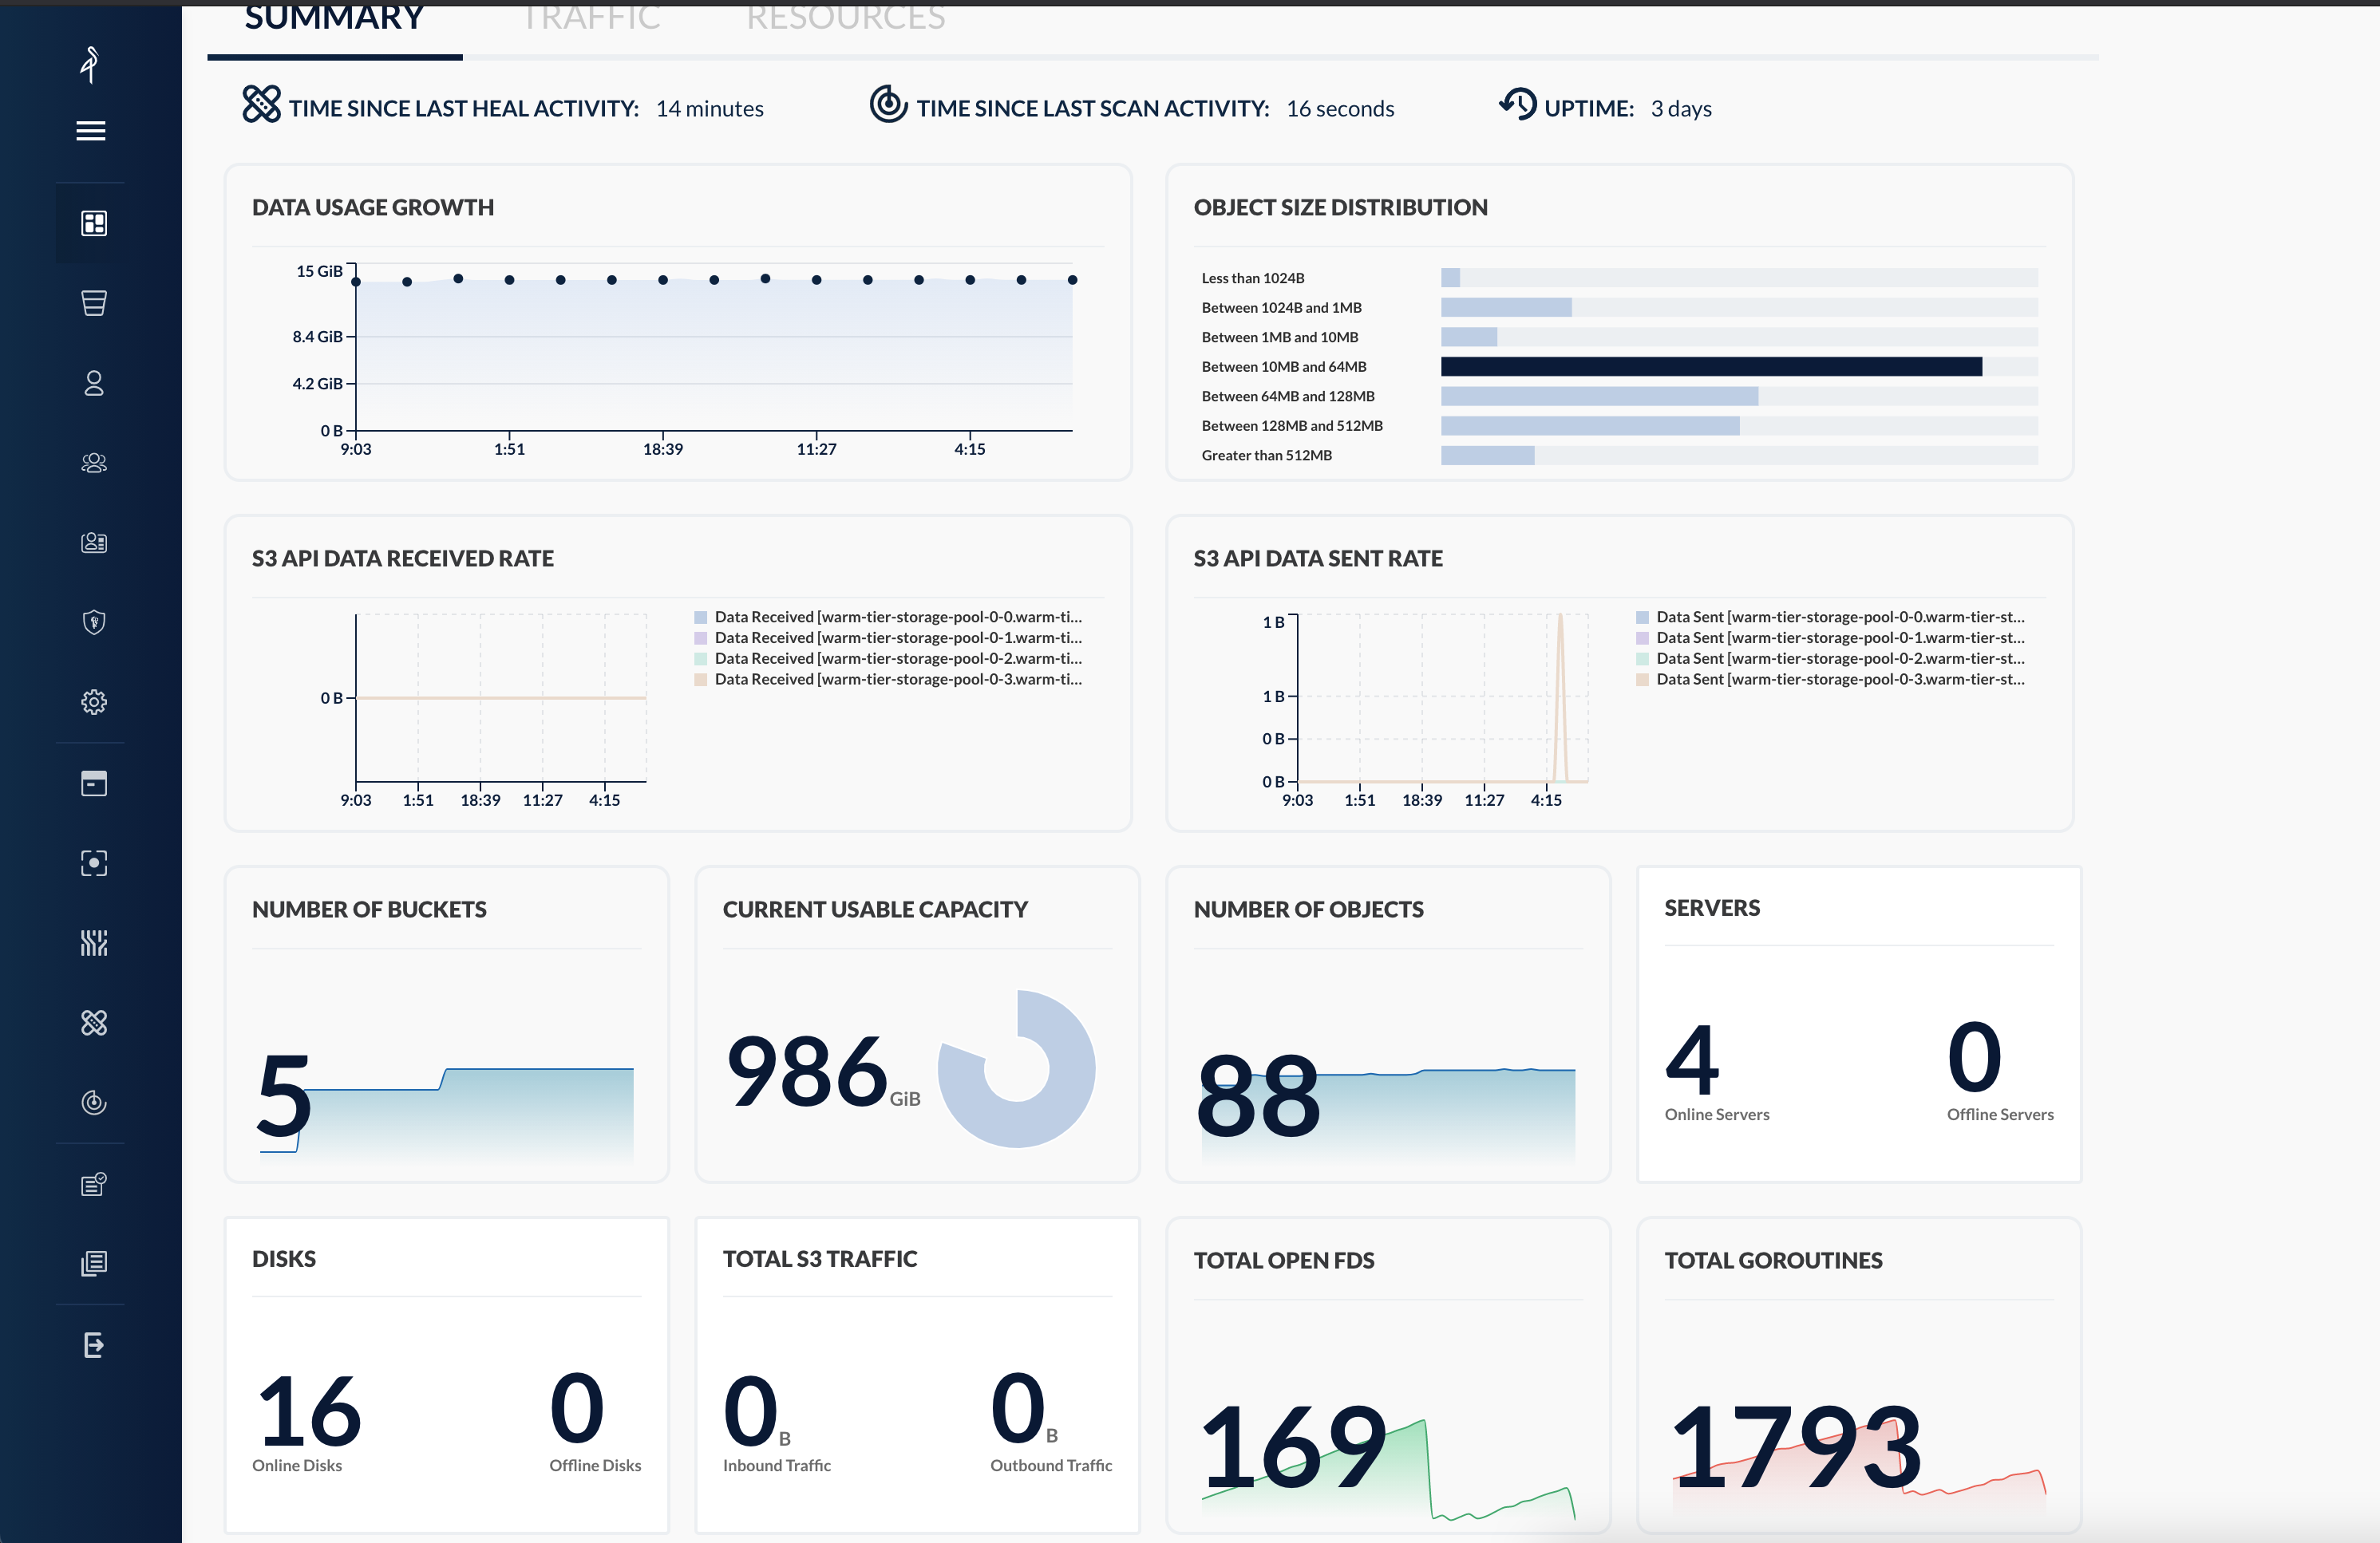This screenshot has height=1543, width=2380.
Task: Switch to the RESOURCES tab
Action: click(x=845, y=18)
